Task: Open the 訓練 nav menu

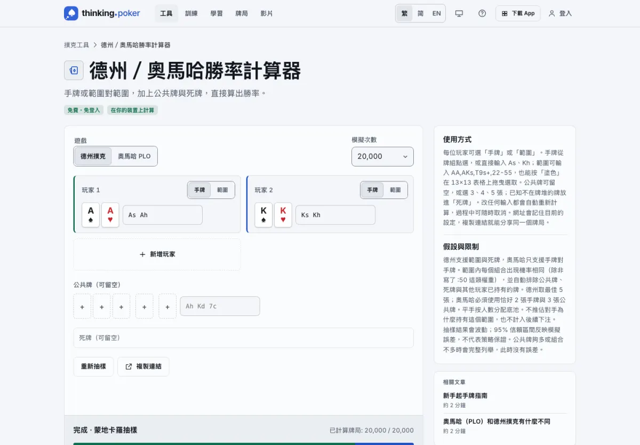Action: (x=191, y=13)
